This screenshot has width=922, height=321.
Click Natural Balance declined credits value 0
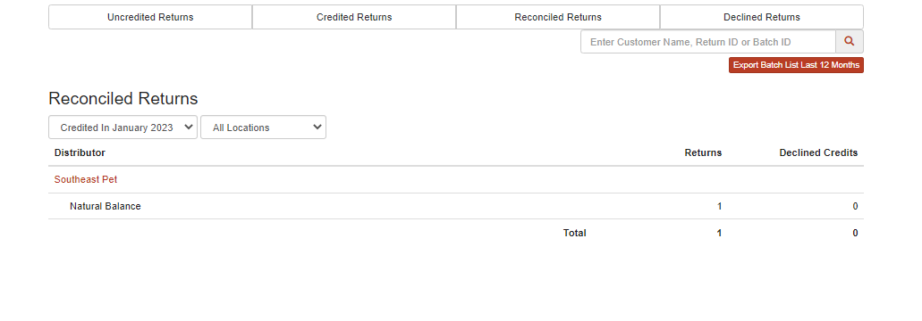point(855,206)
